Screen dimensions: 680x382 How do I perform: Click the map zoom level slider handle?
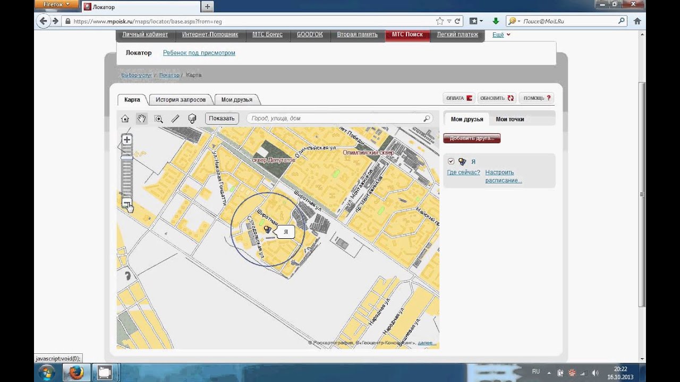point(126,158)
